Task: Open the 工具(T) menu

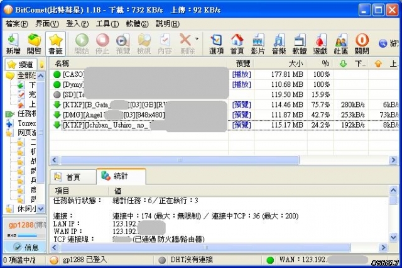Action: (x=107, y=24)
